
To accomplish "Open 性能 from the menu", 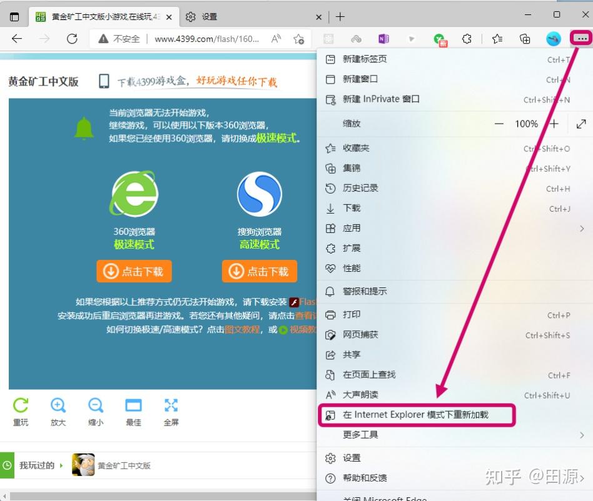I will pos(454,269).
